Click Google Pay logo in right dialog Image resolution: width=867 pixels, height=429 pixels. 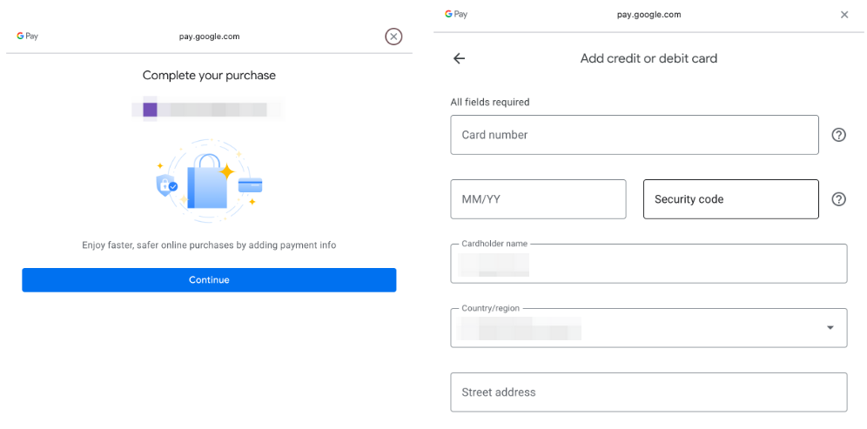[456, 15]
